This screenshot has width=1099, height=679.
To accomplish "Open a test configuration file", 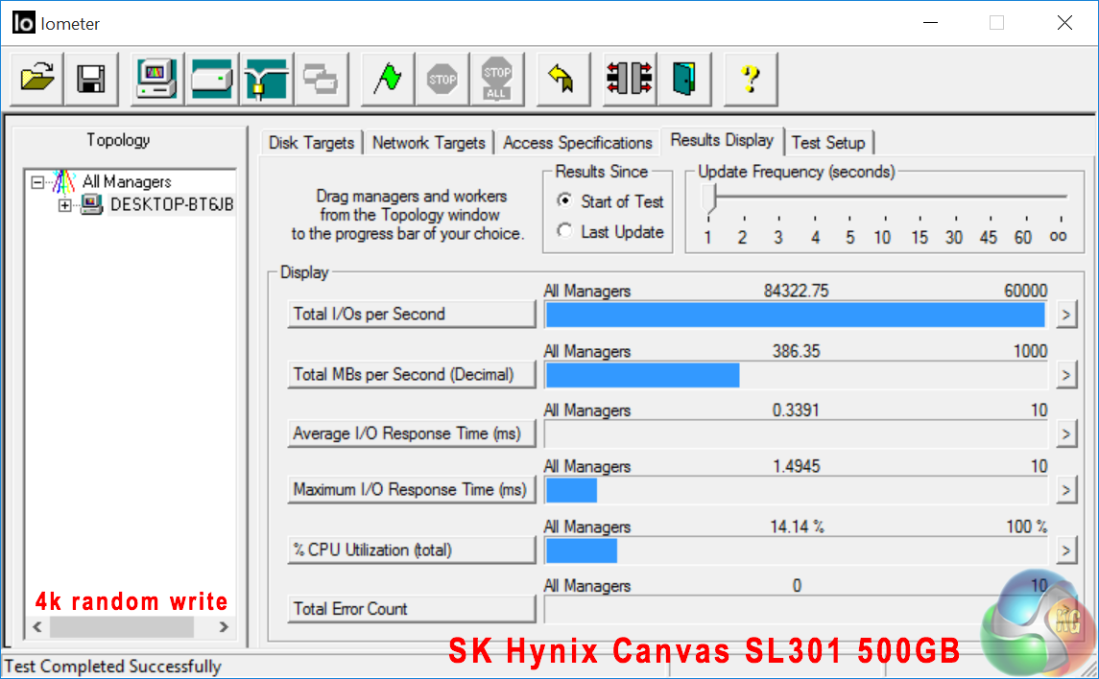I will [37, 79].
